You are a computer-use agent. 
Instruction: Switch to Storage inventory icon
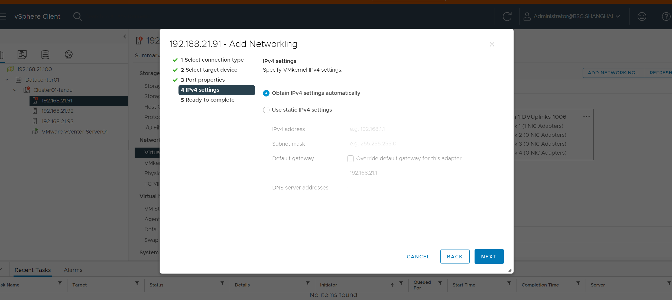pyautogui.click(x=45, y=55)
